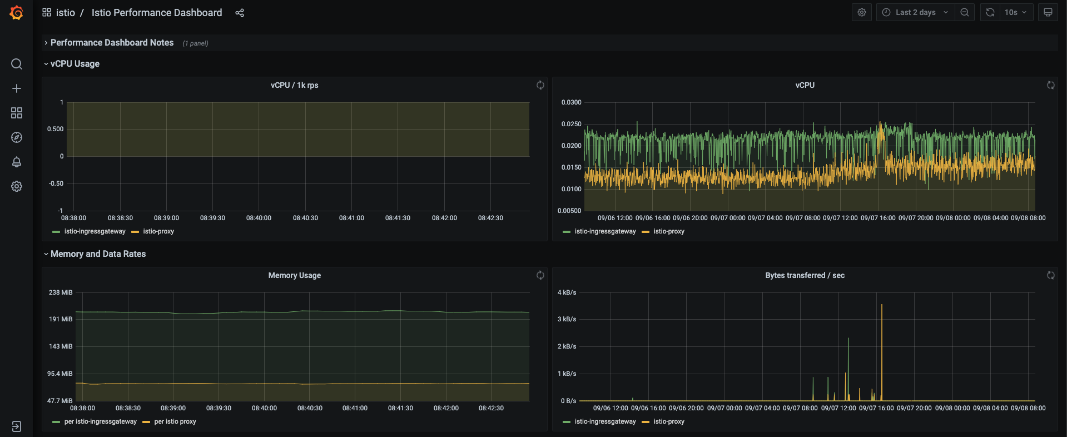
Task: Open the 10s refresh interval dropdown
Action: point(1016,12)
